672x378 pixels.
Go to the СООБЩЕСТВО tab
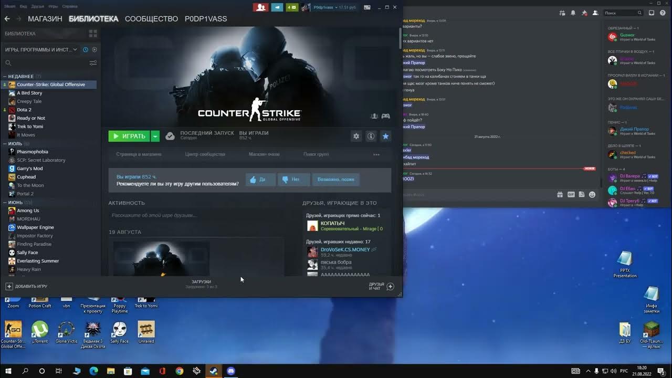(x=151, y=19)
